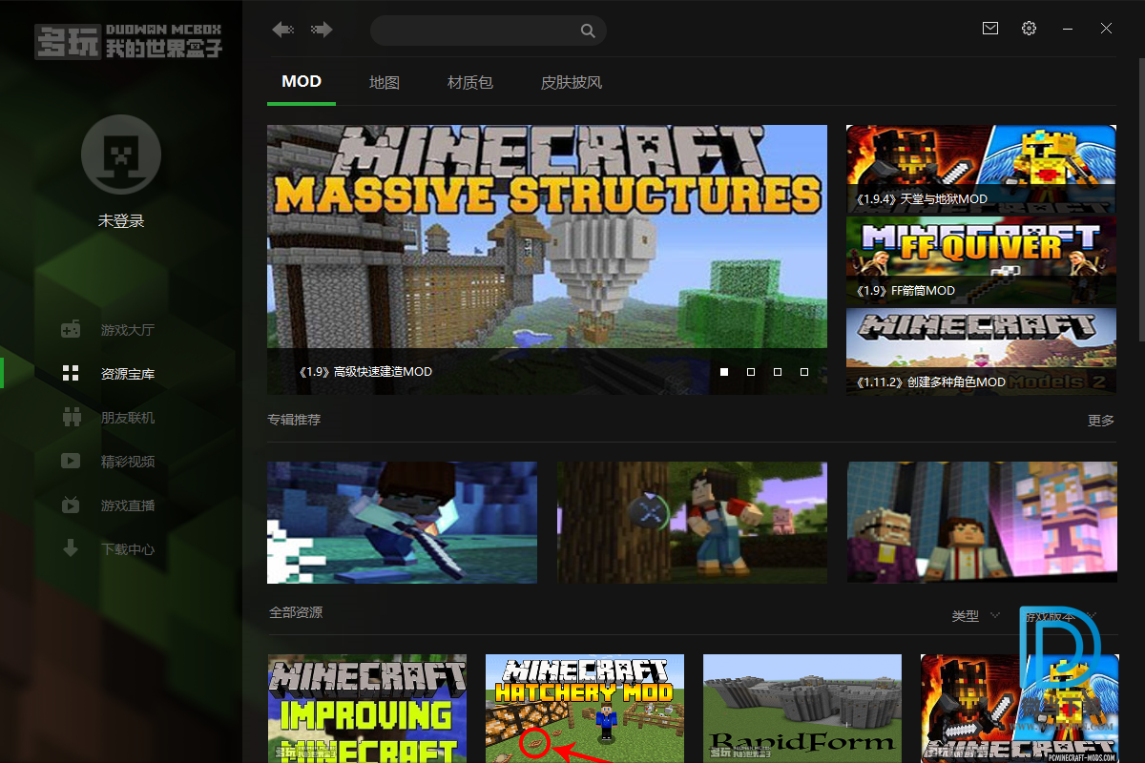Click the friends multiplayer icon
The image size is (1145, 763).
(x=71, y=417)
